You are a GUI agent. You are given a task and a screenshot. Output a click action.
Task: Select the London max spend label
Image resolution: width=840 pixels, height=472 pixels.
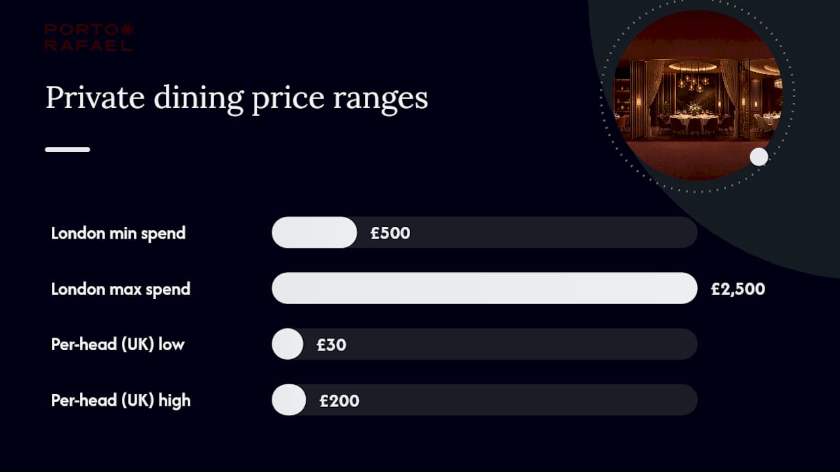121,288
